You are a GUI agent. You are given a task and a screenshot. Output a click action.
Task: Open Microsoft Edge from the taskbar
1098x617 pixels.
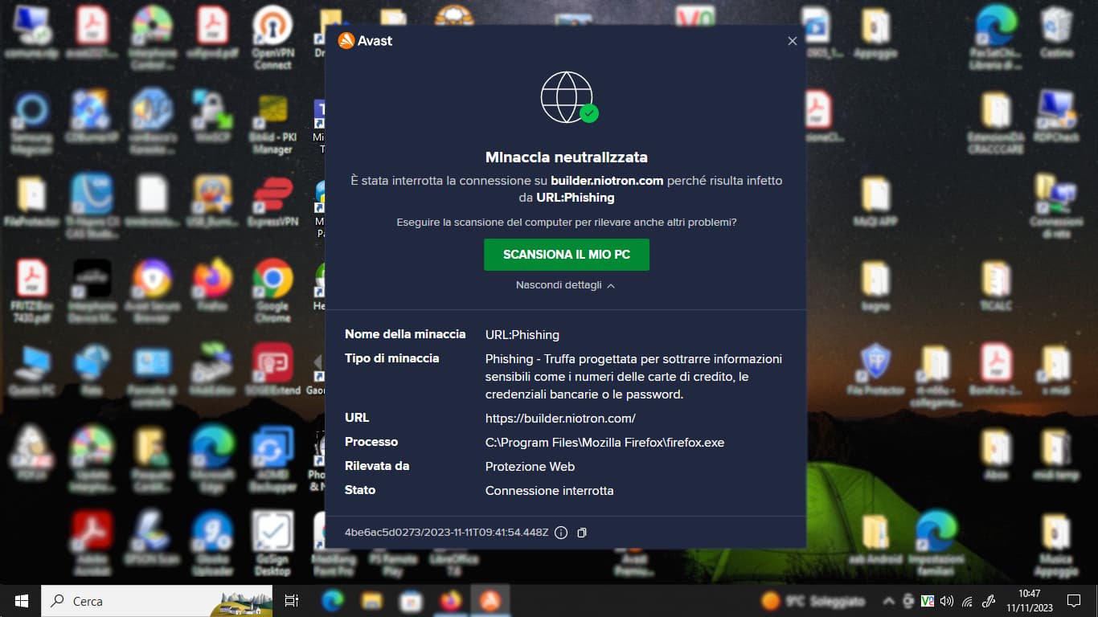coord(332,601)
